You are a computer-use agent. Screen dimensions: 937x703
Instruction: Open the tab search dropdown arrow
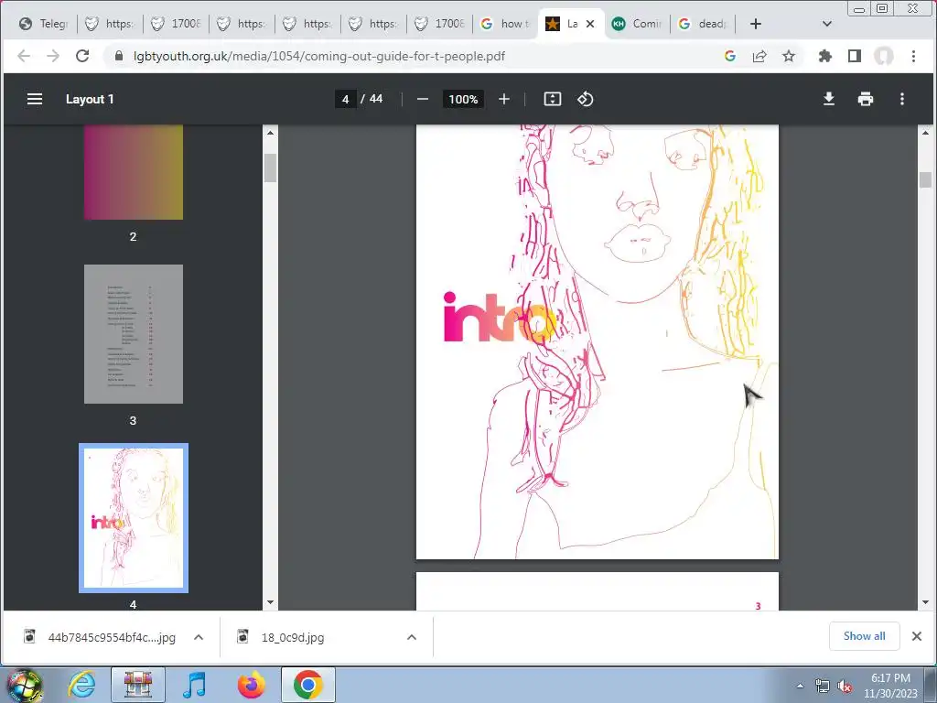(827, 24)
